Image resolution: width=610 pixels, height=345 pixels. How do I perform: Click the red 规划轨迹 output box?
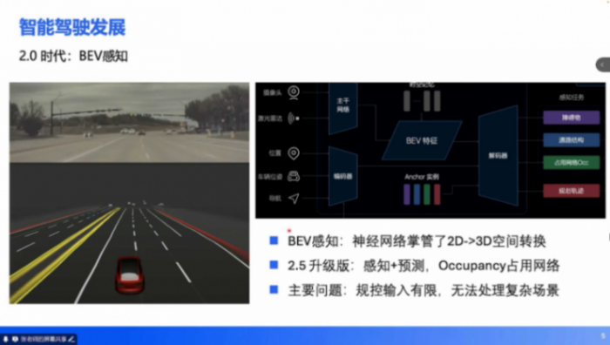571,191
